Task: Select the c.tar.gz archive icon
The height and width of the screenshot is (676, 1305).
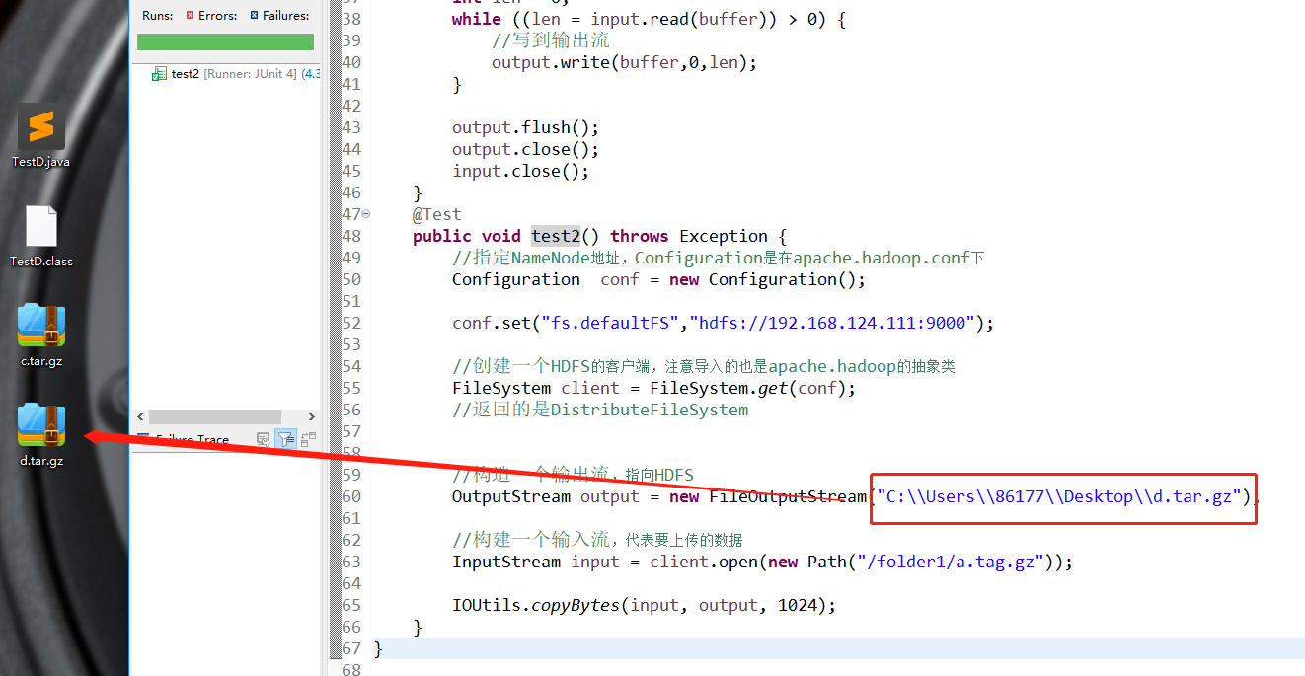Action: pyautogui.click(x=40, y=326)
